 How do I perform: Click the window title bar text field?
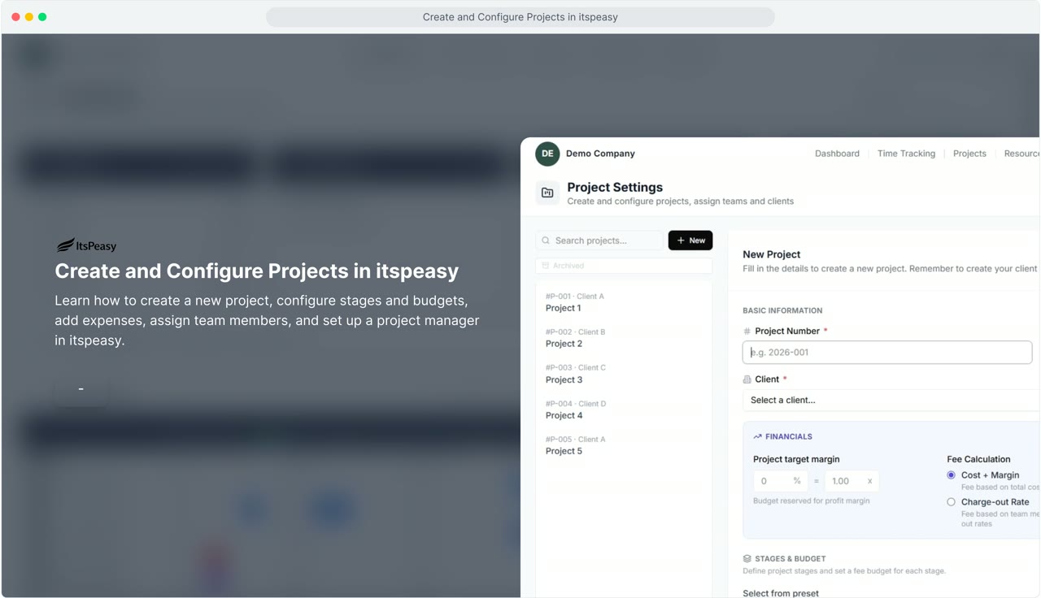click(x=520, y=17)
